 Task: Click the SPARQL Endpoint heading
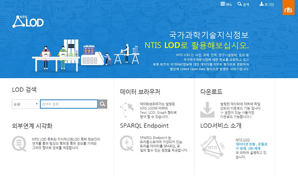(x=144, y=125)
